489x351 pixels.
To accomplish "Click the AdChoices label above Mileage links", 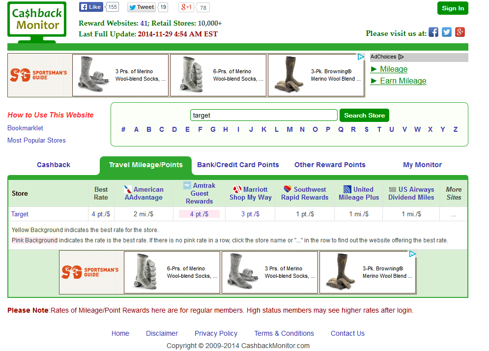I will click(x=387, y=57).
